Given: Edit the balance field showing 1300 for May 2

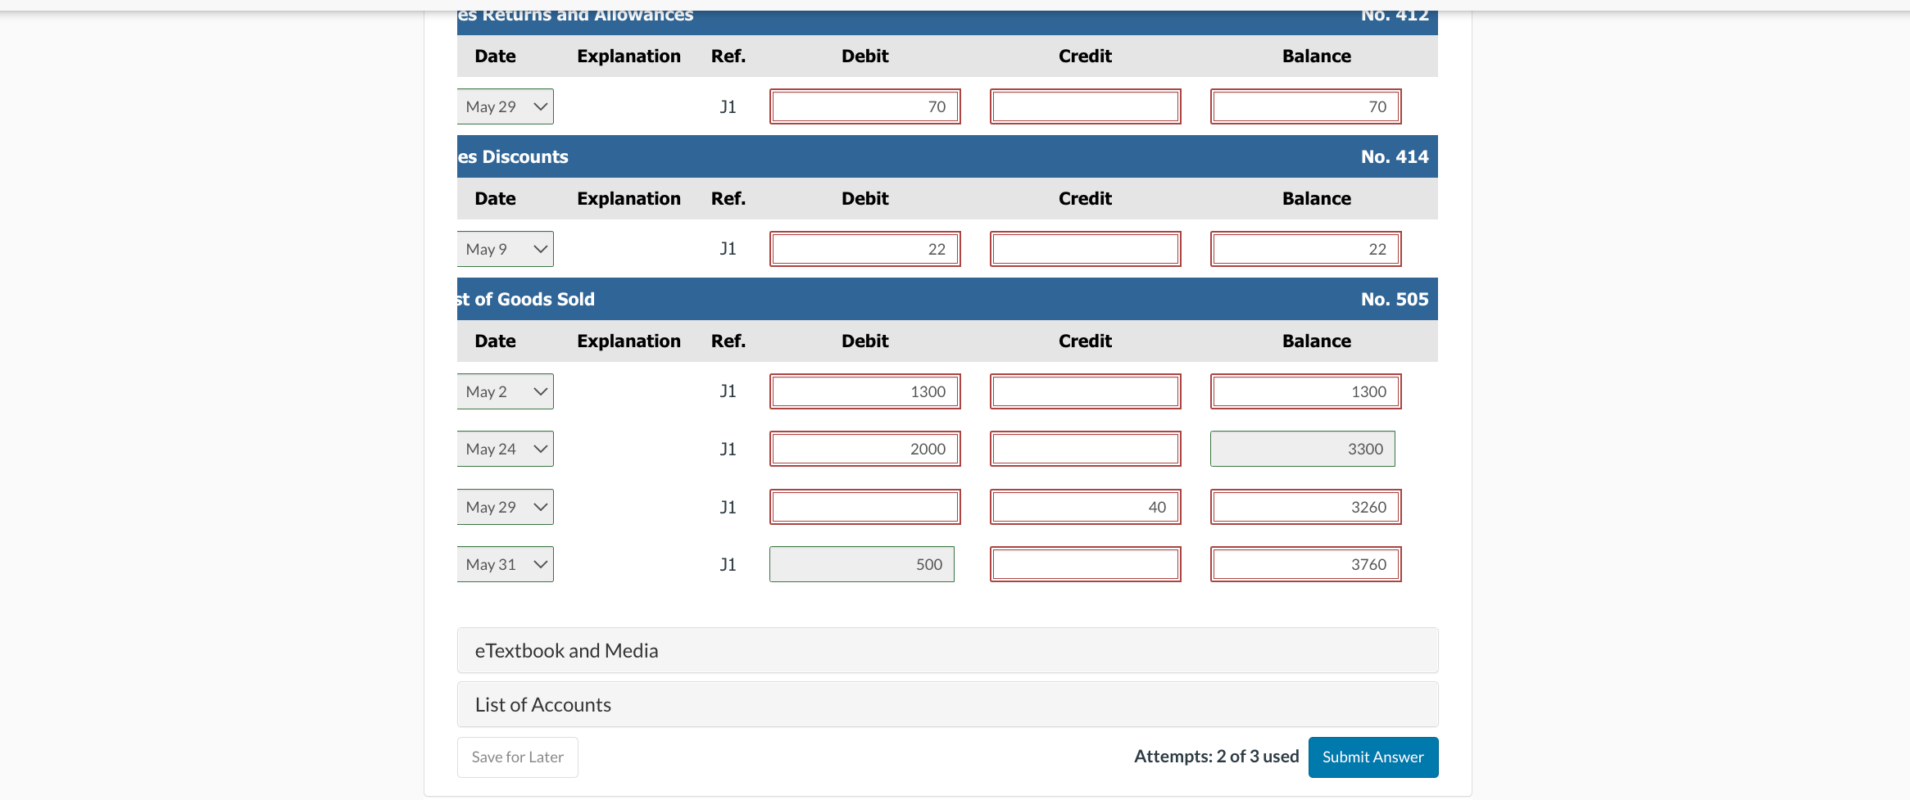Looking at the screenshot, I should pyautogui.click(x=1306, y=391).
